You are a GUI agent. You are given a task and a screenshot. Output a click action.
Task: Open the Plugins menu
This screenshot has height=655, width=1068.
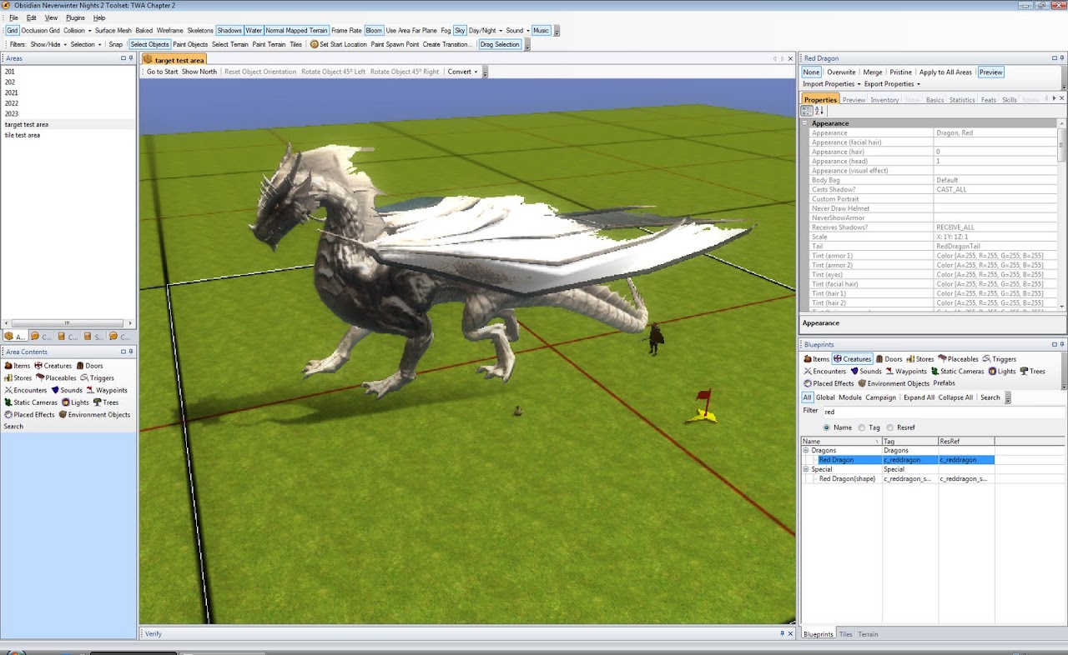coord(75,17)
